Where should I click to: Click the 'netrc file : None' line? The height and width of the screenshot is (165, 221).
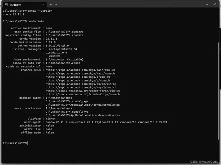tap(38, 129)
